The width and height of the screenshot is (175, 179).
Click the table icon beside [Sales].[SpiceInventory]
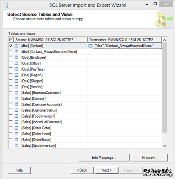tap(16, 145)
